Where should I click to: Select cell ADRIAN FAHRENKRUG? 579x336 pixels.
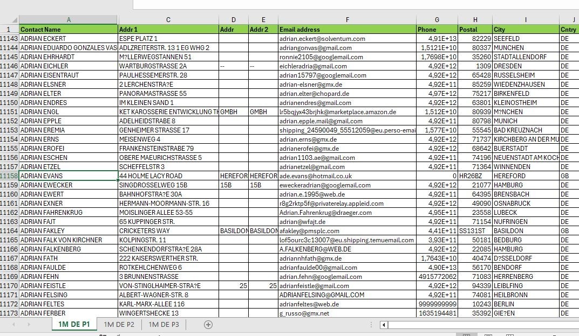pyautogui.click(x=69, y=213)
